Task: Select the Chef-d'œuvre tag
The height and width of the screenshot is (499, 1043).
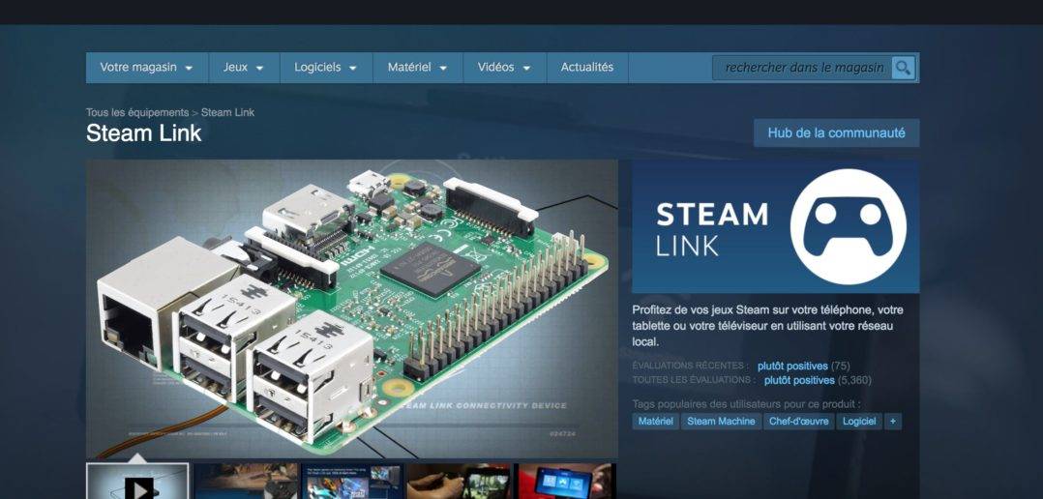Action: tap(798, 422)
